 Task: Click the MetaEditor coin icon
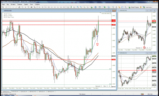(141, 7)
